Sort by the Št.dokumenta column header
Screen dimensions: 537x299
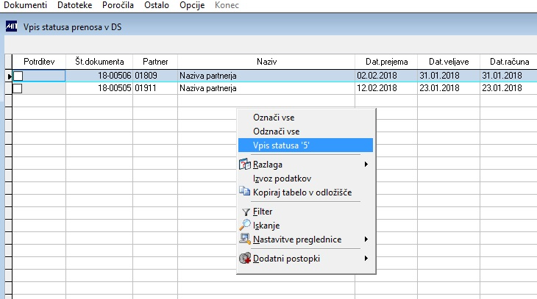point(99,62)
